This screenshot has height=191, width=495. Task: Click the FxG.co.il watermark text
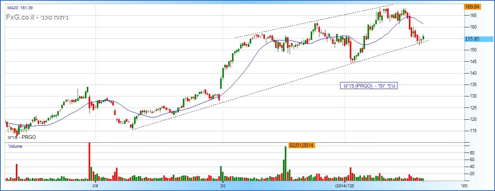pyautogui.click(x=37, y=17)
